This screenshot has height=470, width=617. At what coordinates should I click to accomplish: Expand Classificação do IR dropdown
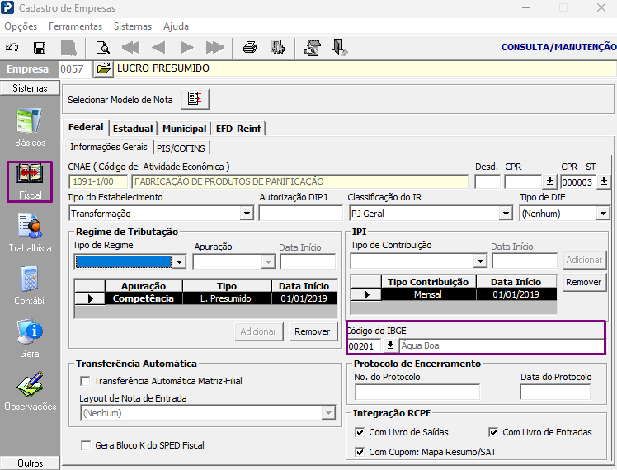506,214
